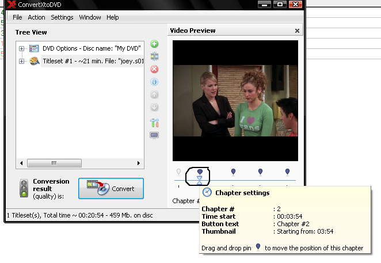Close the ConvertXtoDVD window
Screen dimensions: 381x263
(x=295, y=5)
